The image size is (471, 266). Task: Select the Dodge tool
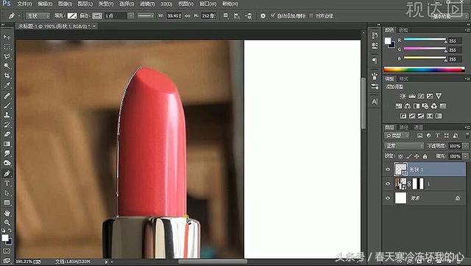click(7, 163)
